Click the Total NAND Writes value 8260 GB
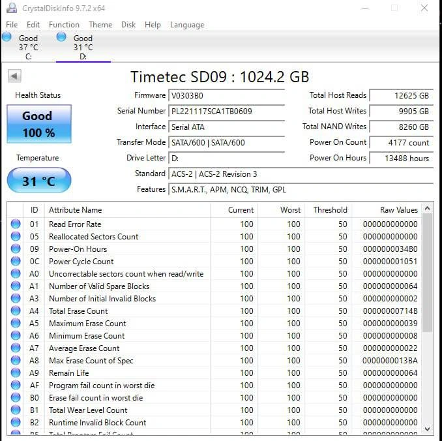Image resolution: width=442 pixels, height=441 pixels. pyautogui.click(x=402, y=127)
